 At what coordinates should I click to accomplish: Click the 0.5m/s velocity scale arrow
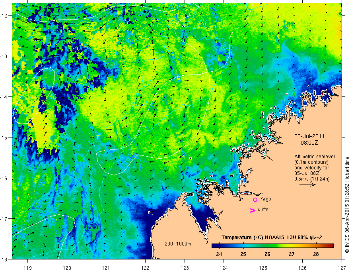tap(307, 185)
